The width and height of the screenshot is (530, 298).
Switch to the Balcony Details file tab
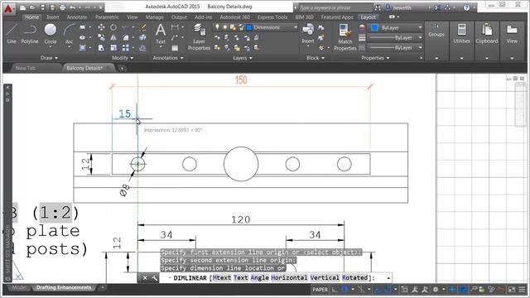coord(84,68)
